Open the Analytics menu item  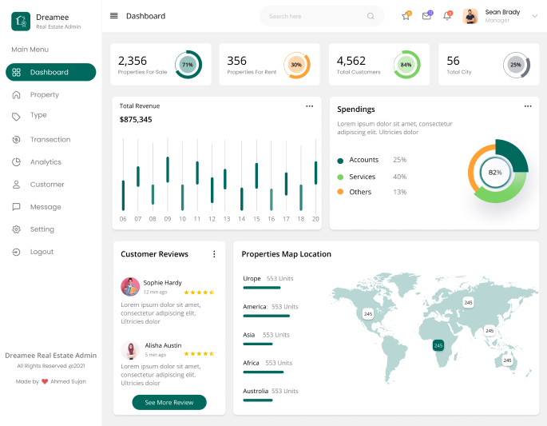click(x=46, y=162)
